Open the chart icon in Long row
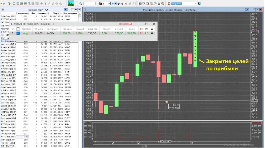The width and height of the screenshot is (265, 148). click(146, 33)
